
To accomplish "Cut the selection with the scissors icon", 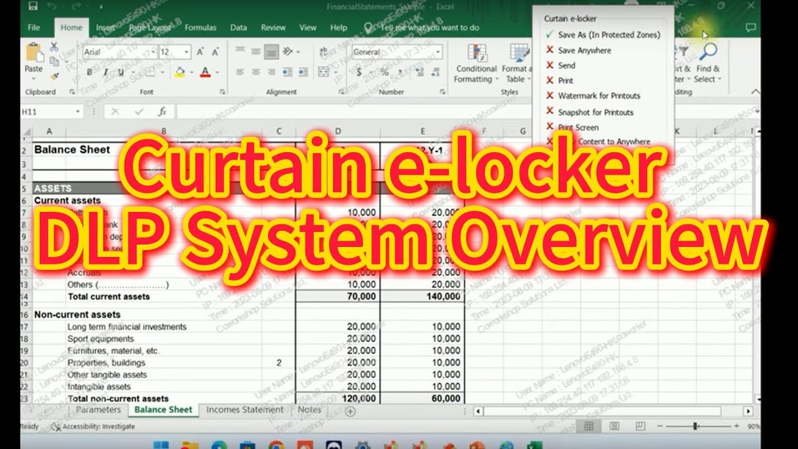I will pyautogui.click(x=54, y=46).
